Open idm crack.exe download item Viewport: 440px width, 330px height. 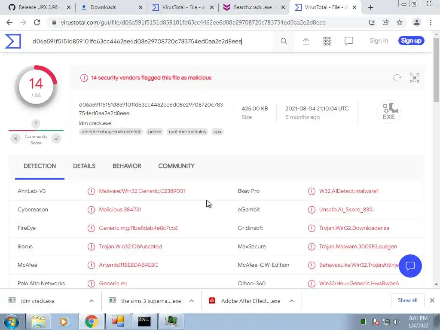[38, 301]
